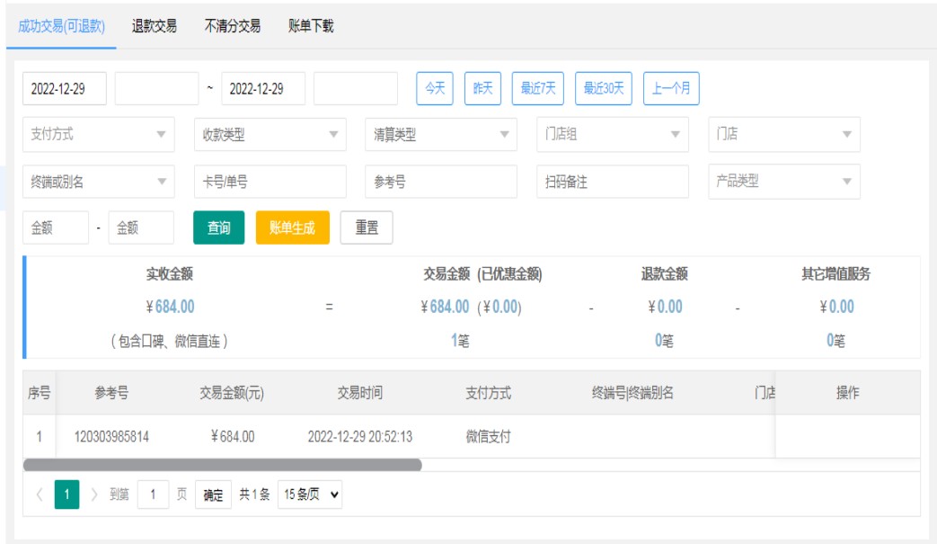
Task: Focus the 卡号/单号 input field
Action: coord(270,182)
